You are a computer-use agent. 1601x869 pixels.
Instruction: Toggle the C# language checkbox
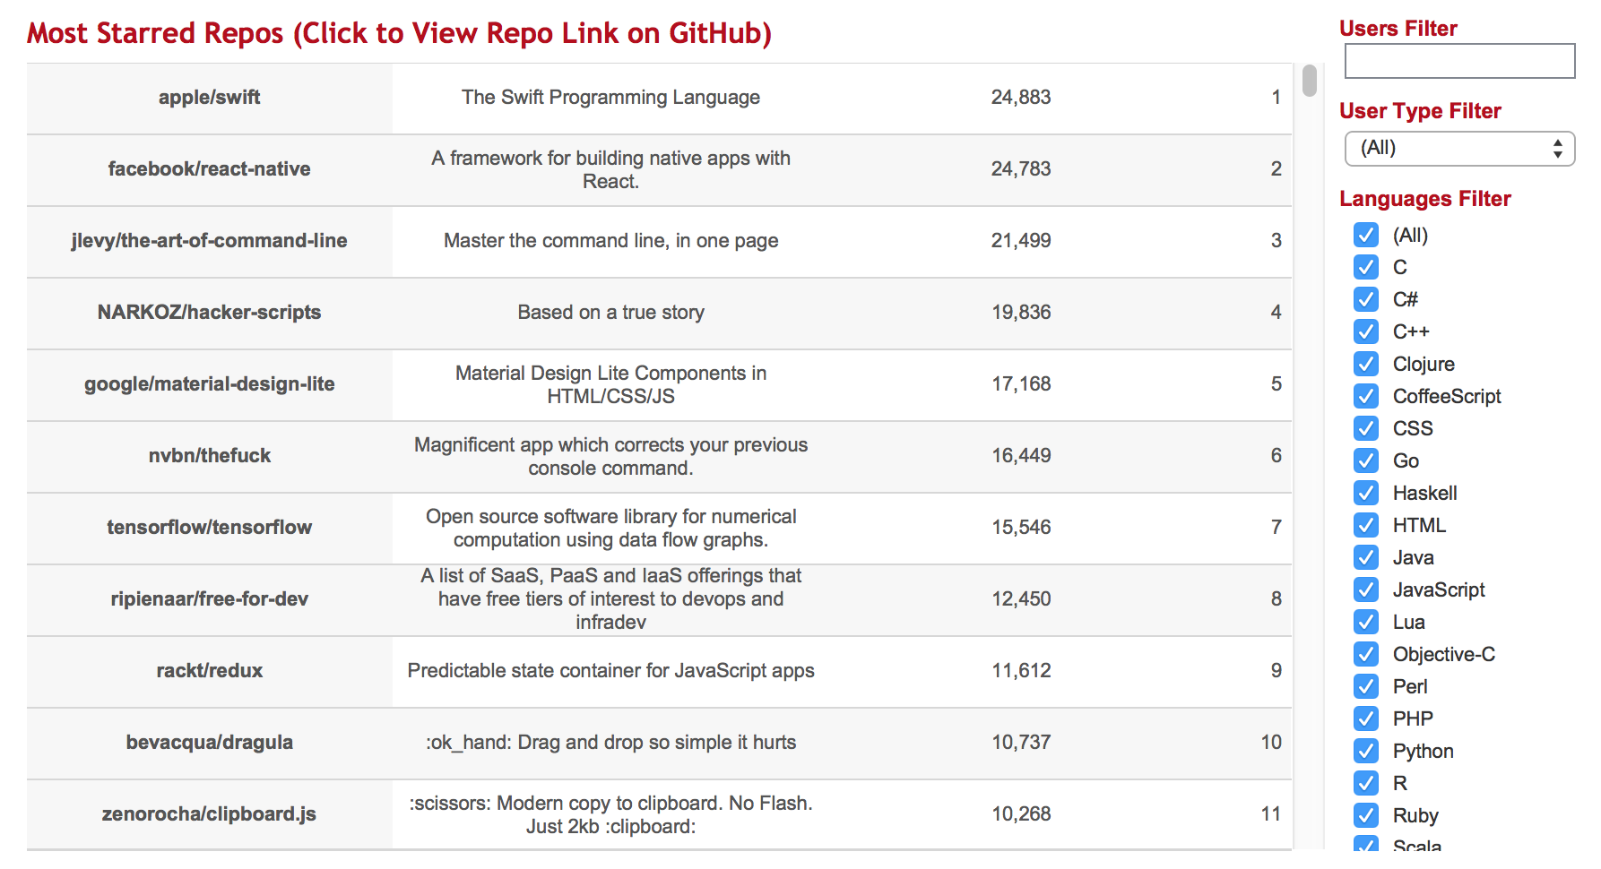[x=1366, y=299]
